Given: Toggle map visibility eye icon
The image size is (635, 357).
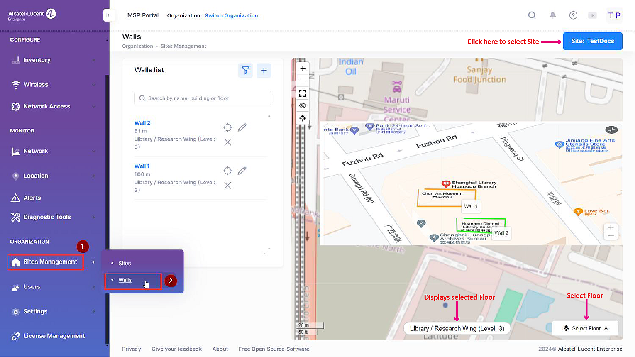Looking at the screenshot, I should (302, 106).
